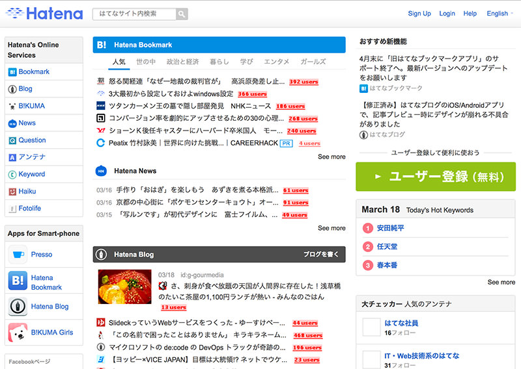
Task: Click the 13 users count
Action: [173, 307]
